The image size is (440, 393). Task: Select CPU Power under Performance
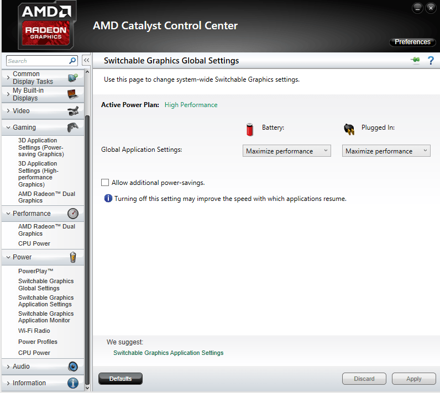(34, 244)
